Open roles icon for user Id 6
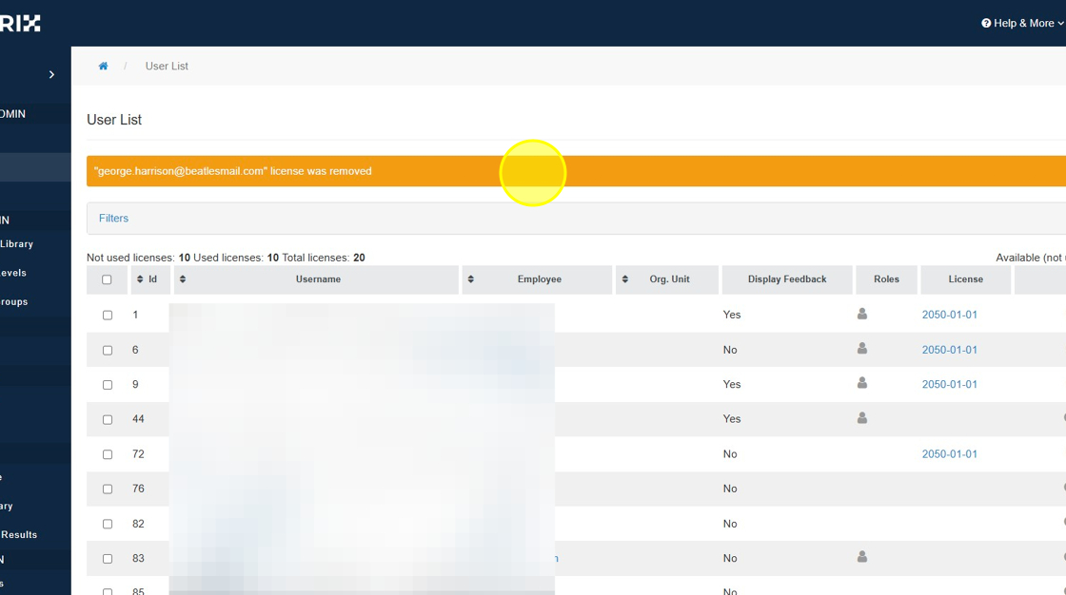The image size is (1066, 595). tap(862, 349)
